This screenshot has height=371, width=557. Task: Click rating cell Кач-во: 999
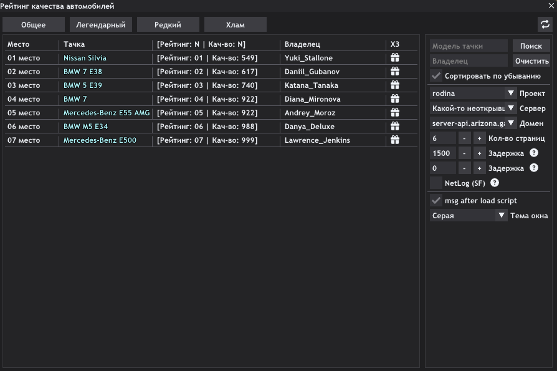pyautogui.click(x=207, y=140)
